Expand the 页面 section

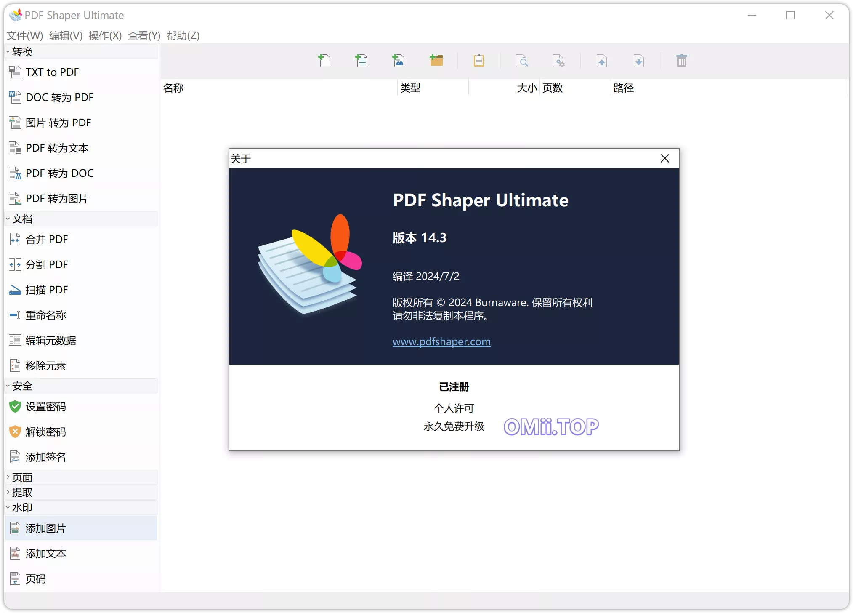pos(8,477)
